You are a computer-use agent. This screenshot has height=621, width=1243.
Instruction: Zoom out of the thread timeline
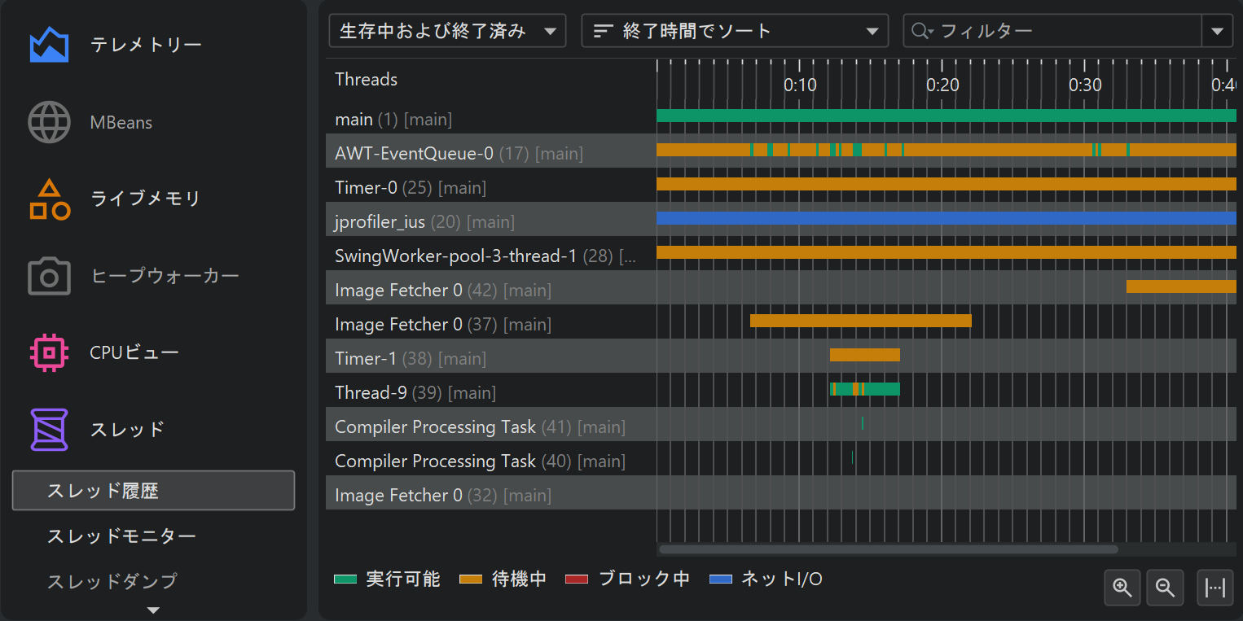point(1165,588)
